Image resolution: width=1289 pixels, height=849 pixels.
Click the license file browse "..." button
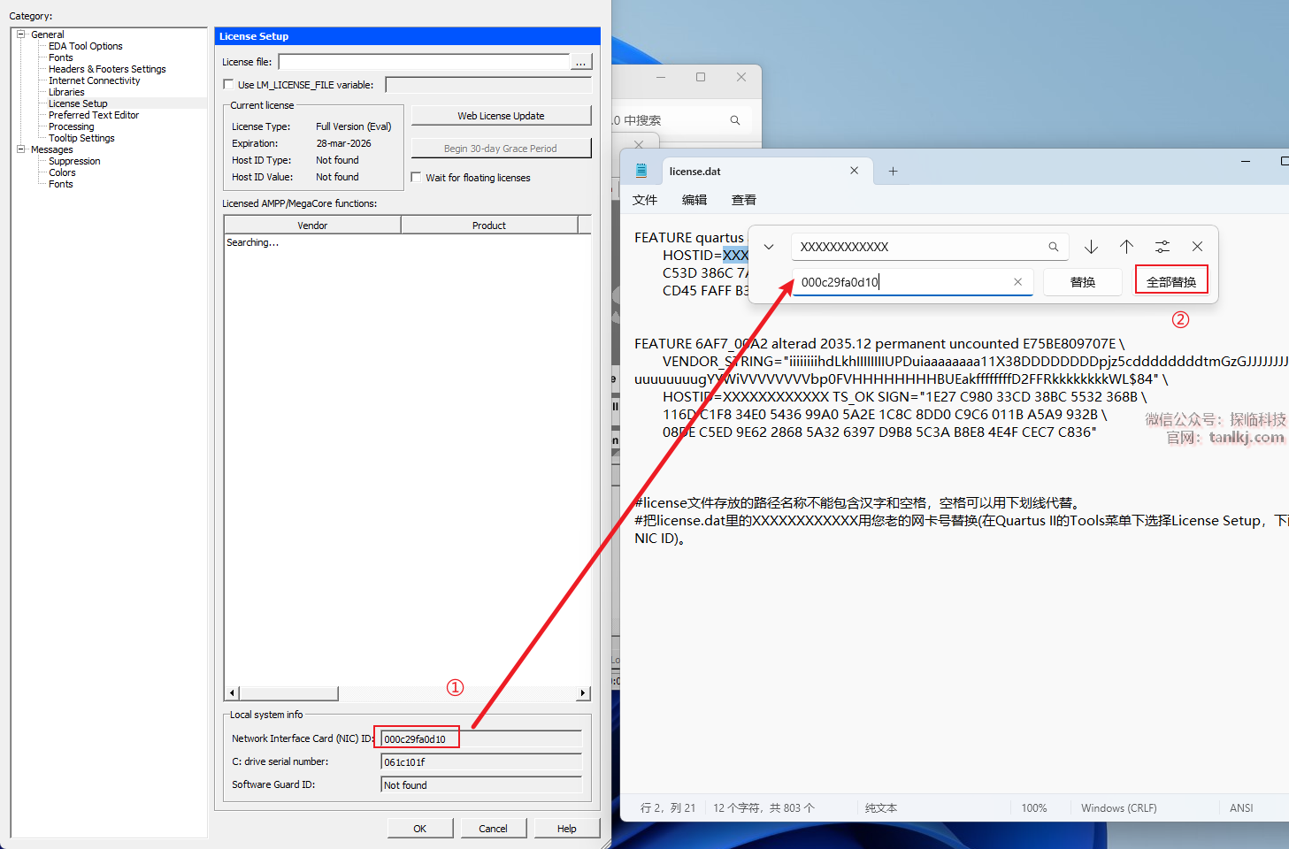click(x=580, y=62)
